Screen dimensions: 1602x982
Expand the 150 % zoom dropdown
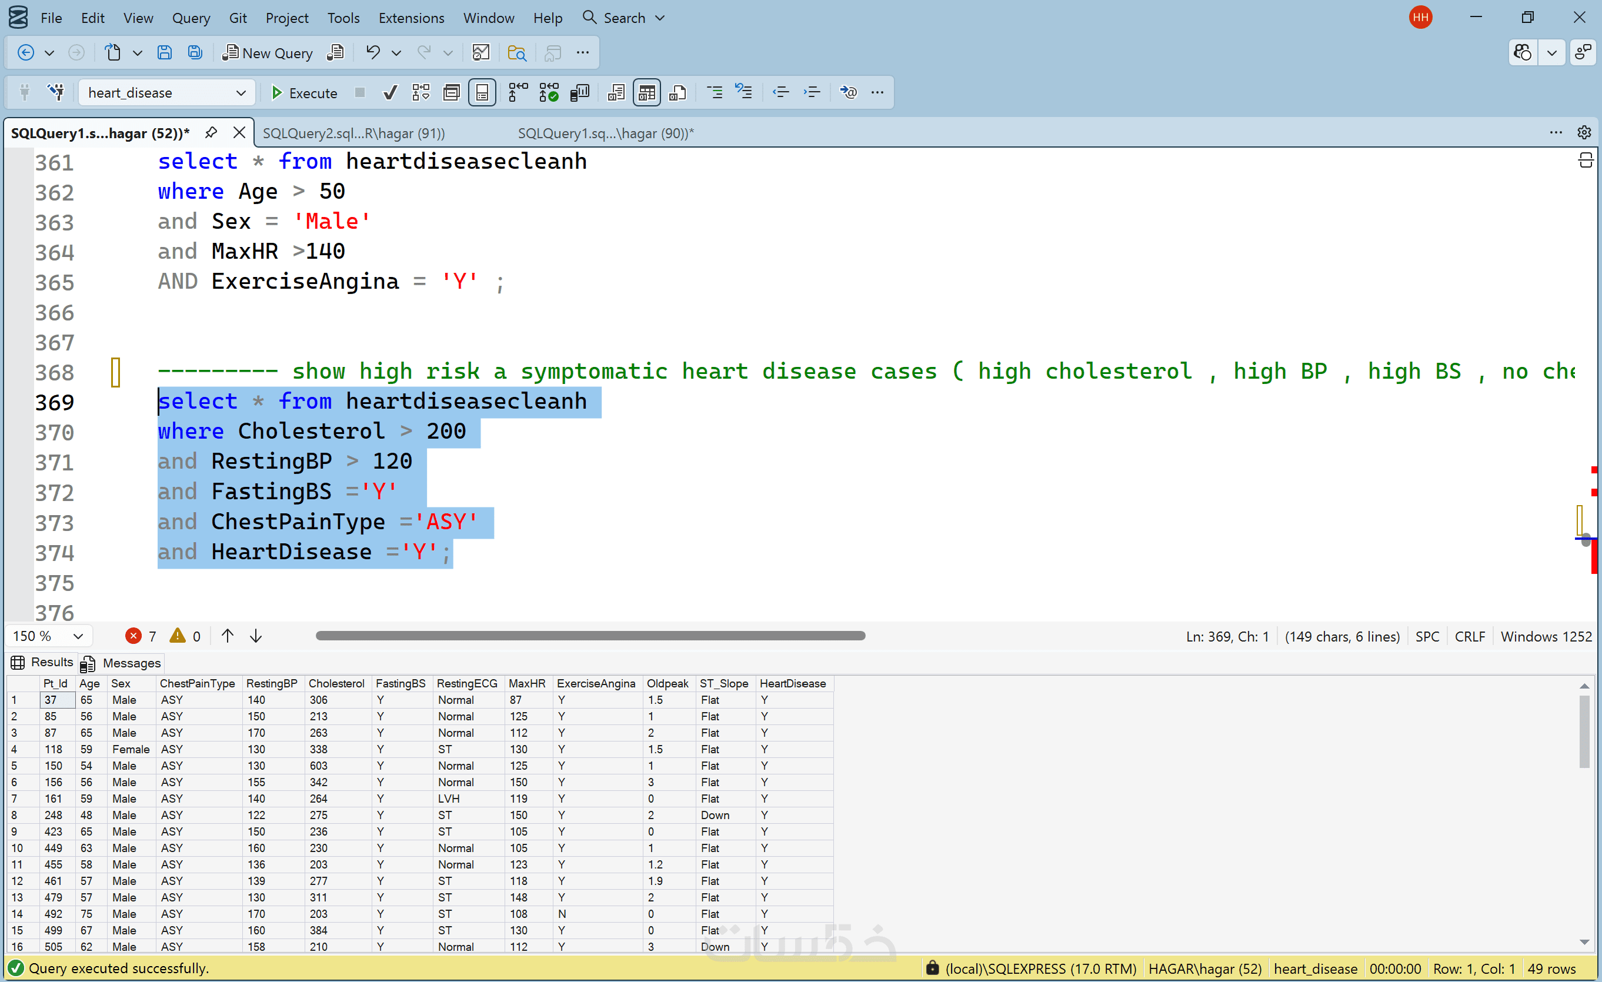(78, 636)
